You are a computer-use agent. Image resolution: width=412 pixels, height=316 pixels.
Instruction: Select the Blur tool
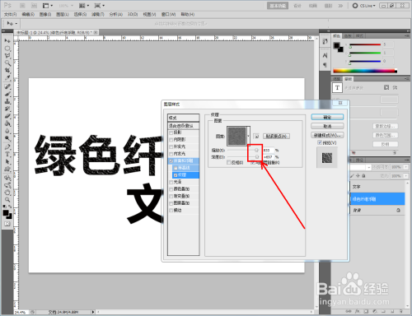click(7, 131)
